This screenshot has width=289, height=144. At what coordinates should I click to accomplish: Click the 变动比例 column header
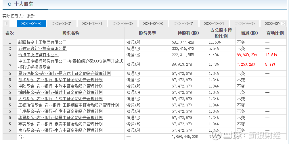pos(275,33)
